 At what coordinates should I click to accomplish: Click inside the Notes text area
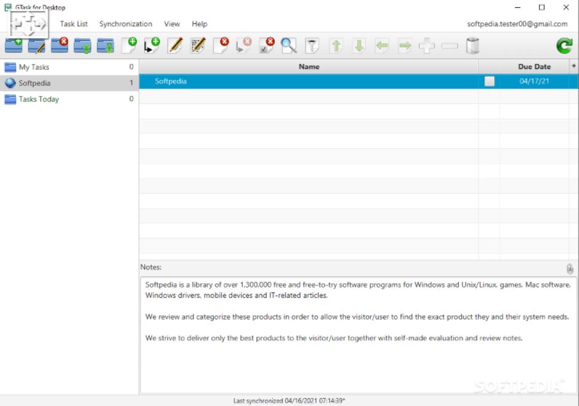(x=358, y=335)
